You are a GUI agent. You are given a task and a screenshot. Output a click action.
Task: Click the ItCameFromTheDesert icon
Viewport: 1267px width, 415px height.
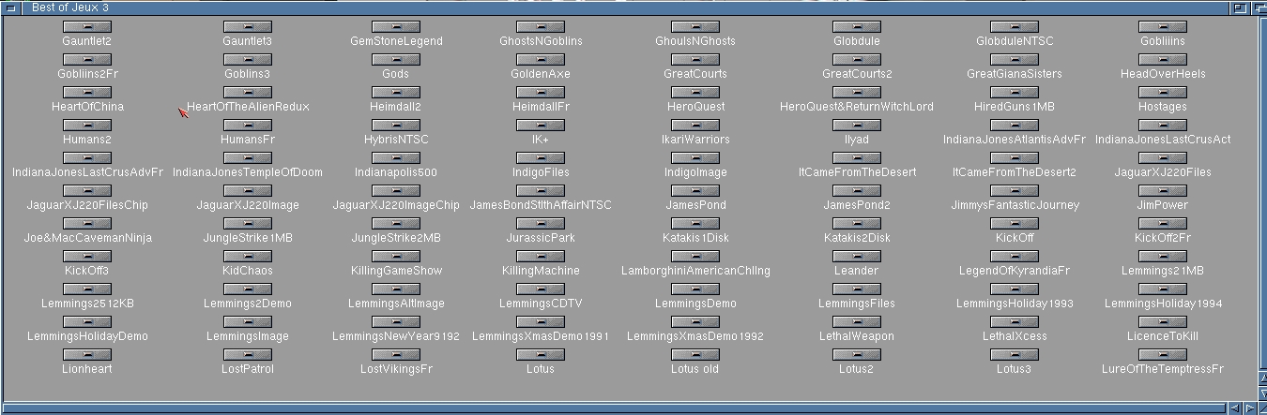coord(857,158)
